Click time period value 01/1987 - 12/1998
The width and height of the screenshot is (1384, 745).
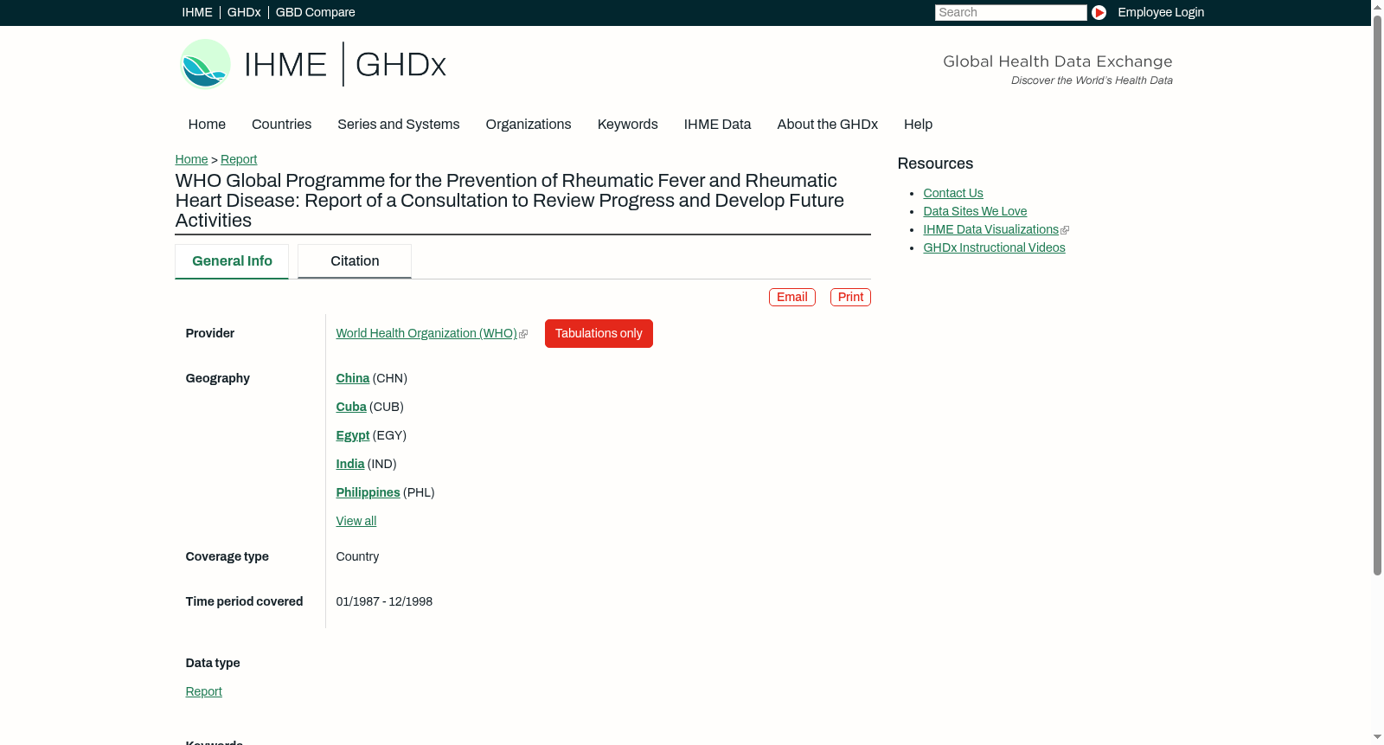384,601
